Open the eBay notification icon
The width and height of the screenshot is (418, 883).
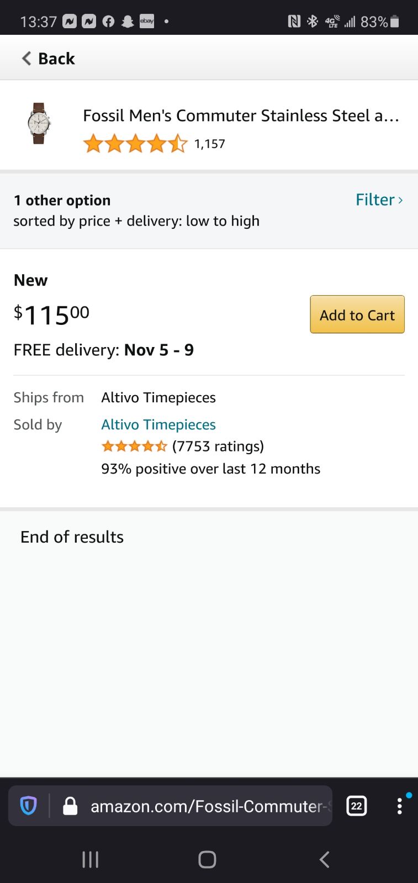click(x=147, y=22)
